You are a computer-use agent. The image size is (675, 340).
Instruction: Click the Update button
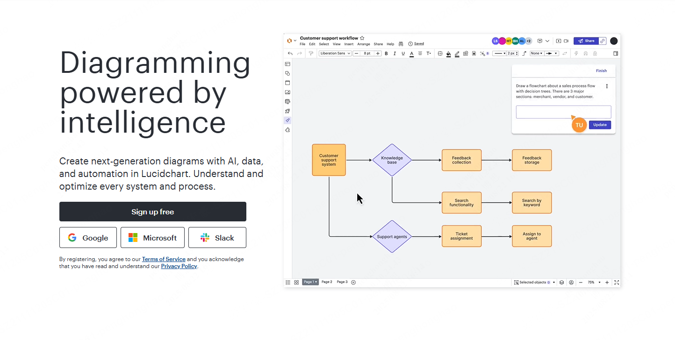pyautogui.click(x=600, y=125)
